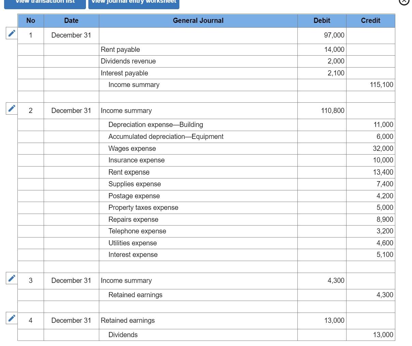Select the blank account cell in entry 1
412x346 pixels.
(198, 35)
